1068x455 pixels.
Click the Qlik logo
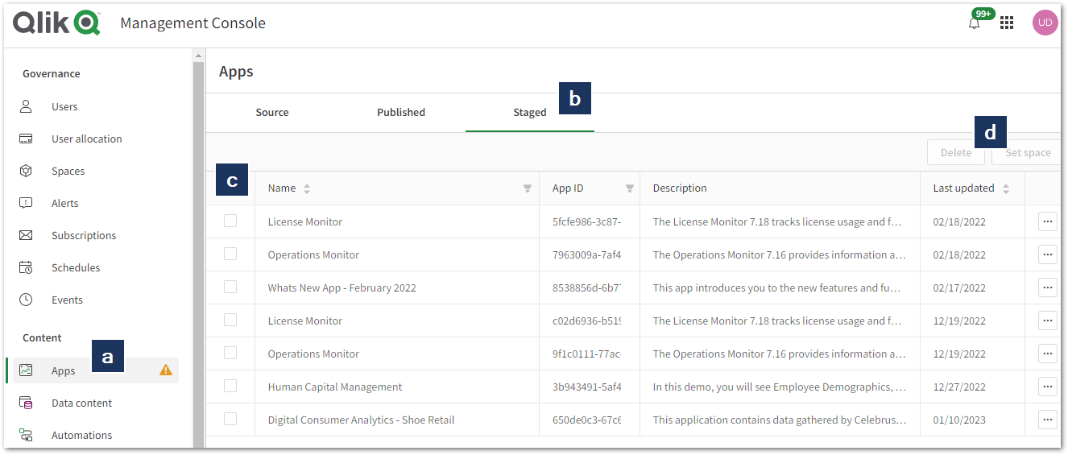[56, 23]
